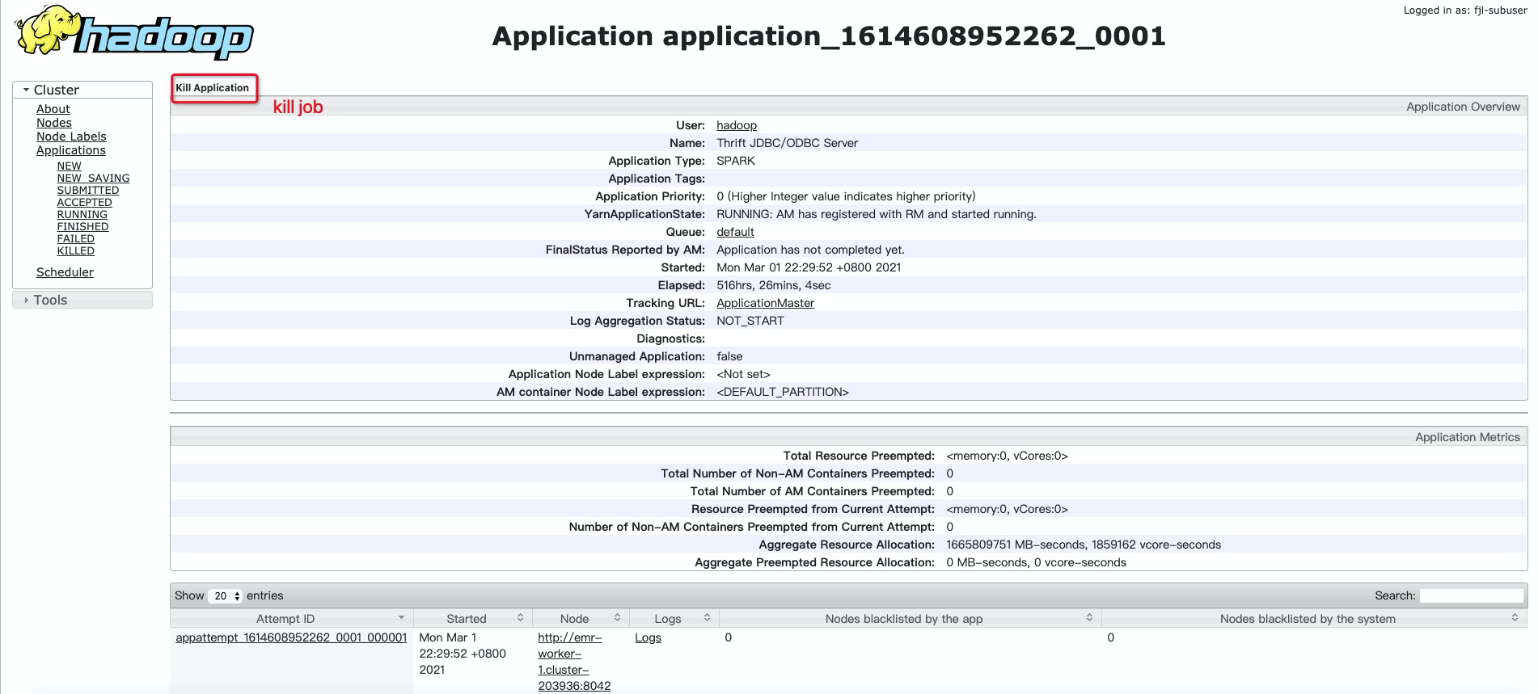Sort the Logs column

pyautogui.click(x=707, y=618)
